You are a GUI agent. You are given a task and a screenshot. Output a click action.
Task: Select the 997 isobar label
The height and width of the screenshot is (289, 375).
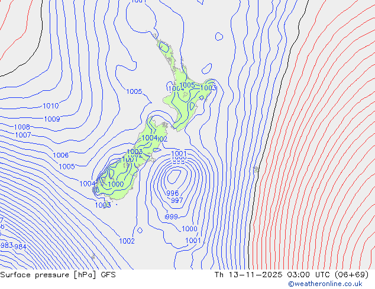(177, 201)
